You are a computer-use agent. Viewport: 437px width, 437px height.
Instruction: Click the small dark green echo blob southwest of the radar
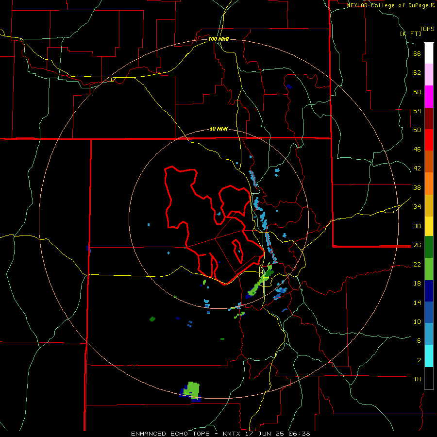pos(152,319)
